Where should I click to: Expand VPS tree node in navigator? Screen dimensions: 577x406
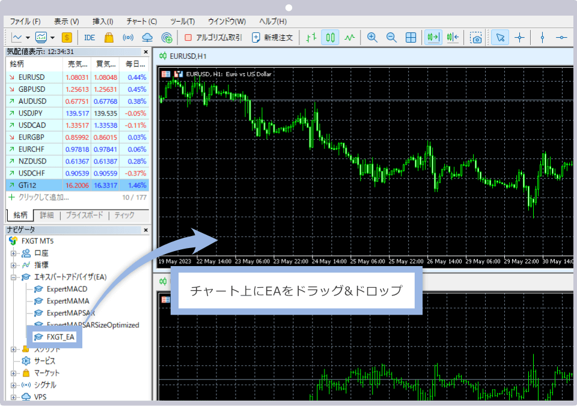tap(14, 397)
